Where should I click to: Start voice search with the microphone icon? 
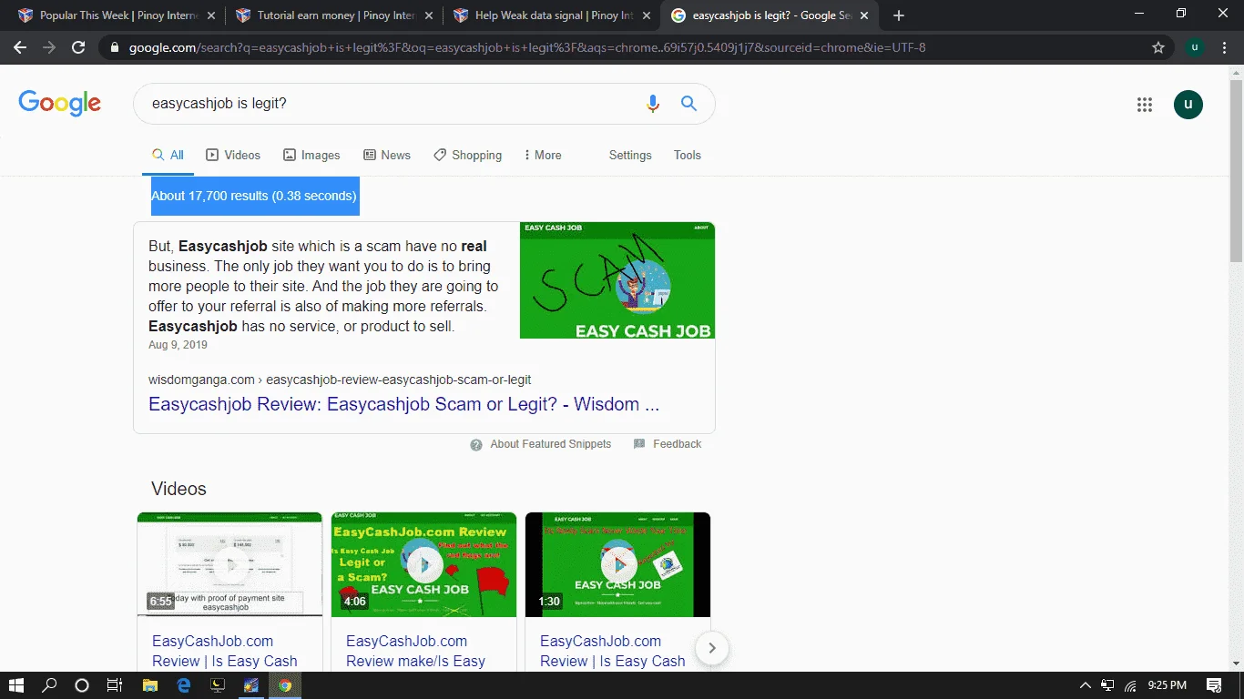coord(652,104)
